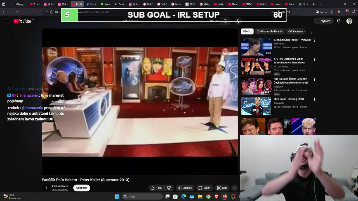Clear the YouTube search text with X
This screenshot has width=358, height=201.
[216, 21]
